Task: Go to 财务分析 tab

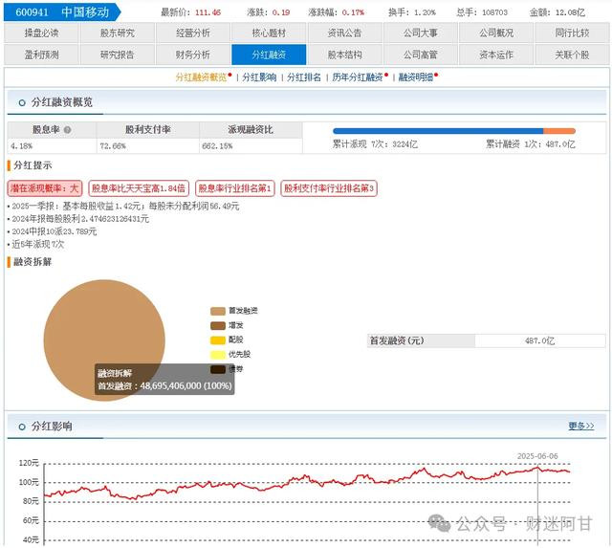Action: 193,55
